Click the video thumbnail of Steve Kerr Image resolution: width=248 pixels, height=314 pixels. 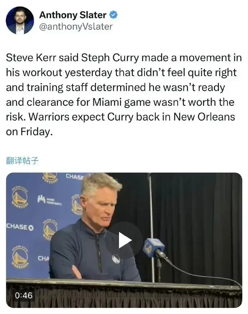[x=124, y=240]
